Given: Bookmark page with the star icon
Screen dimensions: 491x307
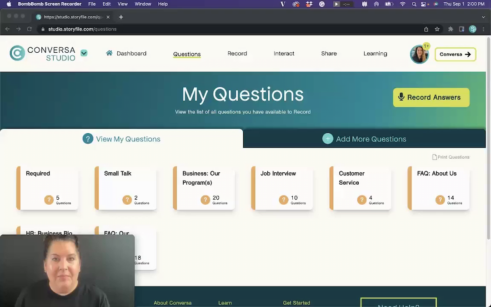Looking at the screenshot, I should [x=437, y=29].
